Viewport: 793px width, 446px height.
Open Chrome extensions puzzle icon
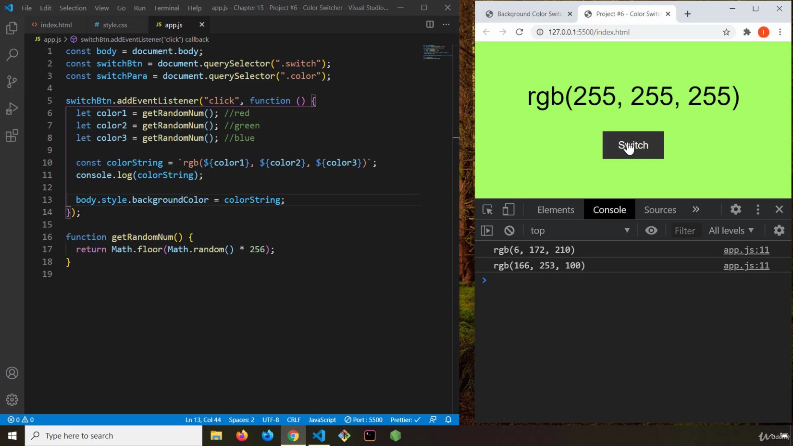click(747, 32)
